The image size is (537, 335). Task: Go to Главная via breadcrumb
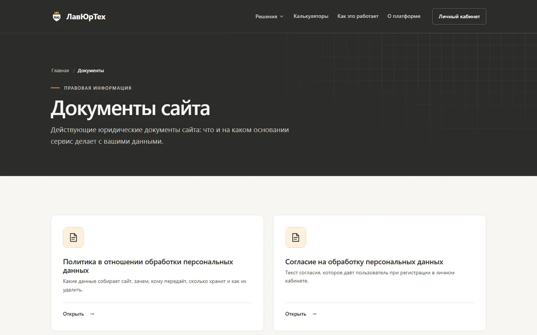[60, 71]
